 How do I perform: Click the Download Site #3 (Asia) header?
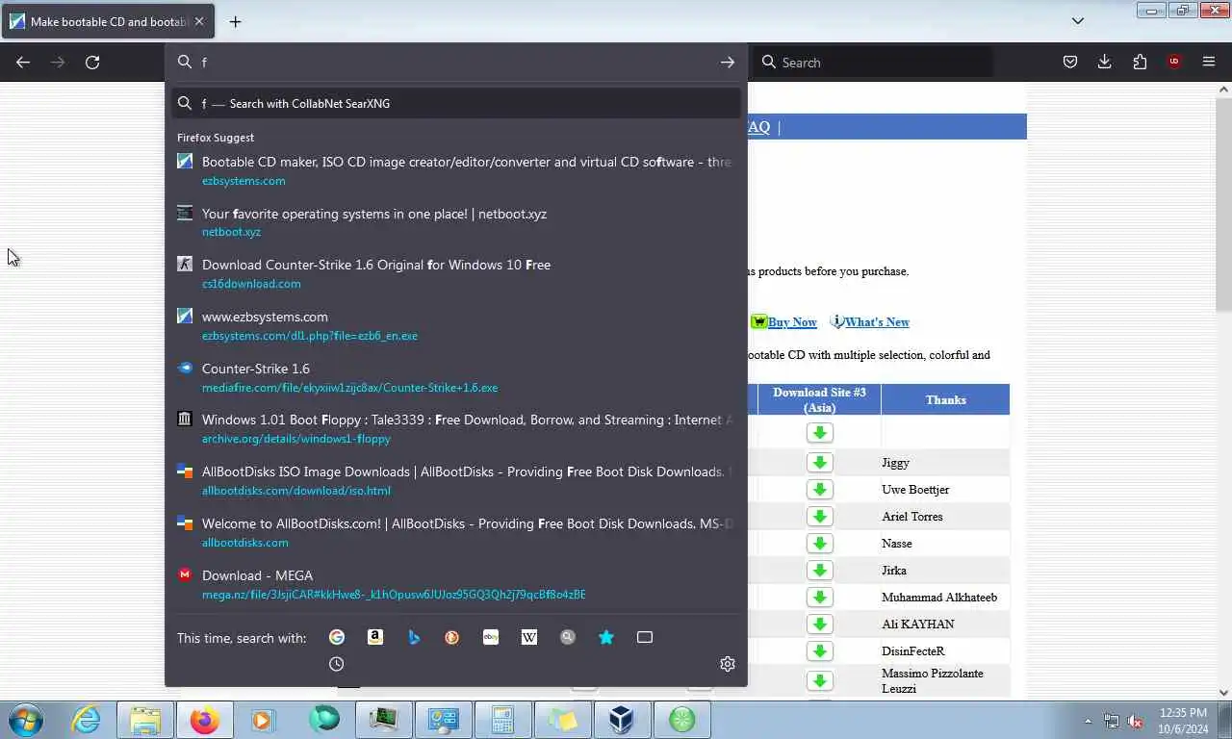pyautogui.click(x=819, y=399)
